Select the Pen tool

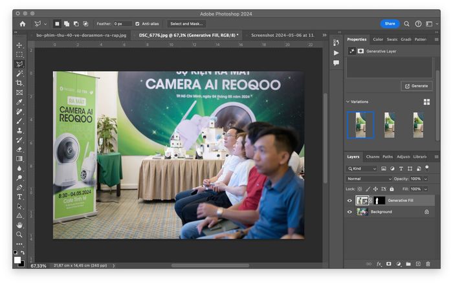pyautogui.click(x=19, y=187)
